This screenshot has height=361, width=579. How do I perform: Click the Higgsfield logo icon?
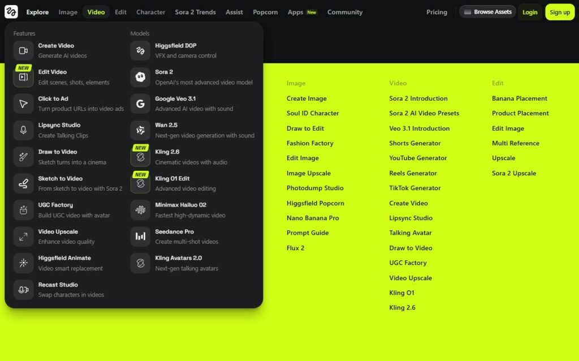pos(11,12)
